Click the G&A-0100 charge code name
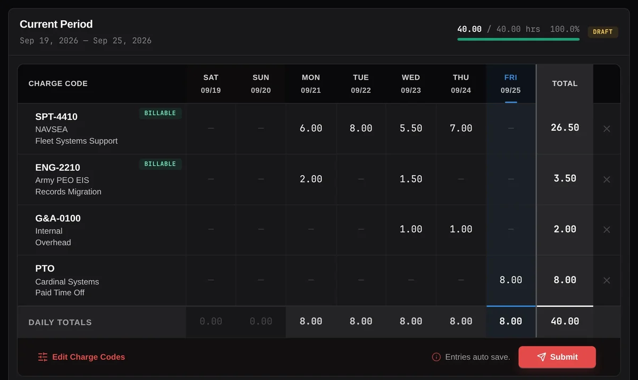Image resolution: width=638 pixels, height=380 pixels. click(58, 218)
